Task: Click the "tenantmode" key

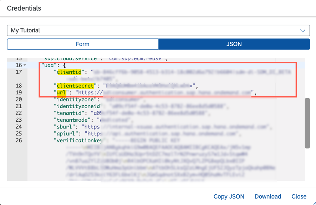Action: (x=72, y=120)
